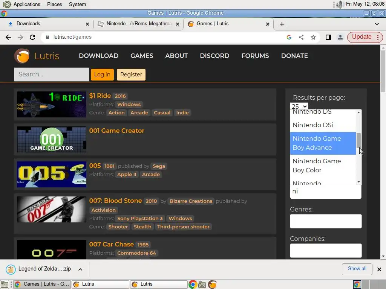Open the 001 Game Creator thumbnail
The width and height of the screenshot is (386, 289).
(51, 140)
